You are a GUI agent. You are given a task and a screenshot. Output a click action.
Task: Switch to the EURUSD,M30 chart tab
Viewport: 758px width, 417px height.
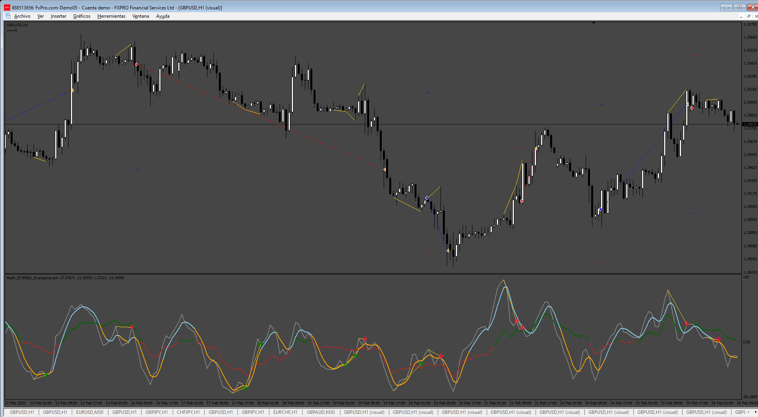[90, 412]
